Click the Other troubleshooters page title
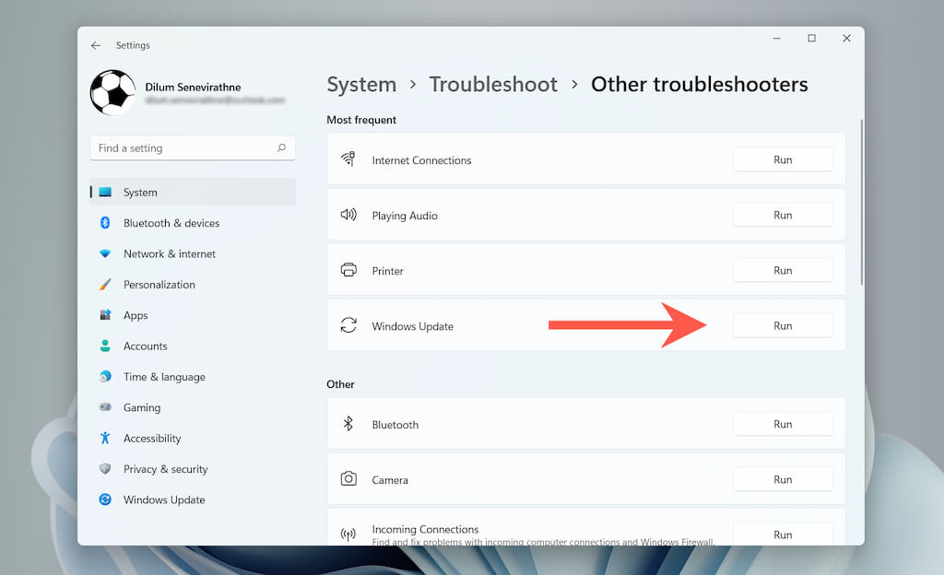This screenshot has height=575, width=944. tap(699, 85)
